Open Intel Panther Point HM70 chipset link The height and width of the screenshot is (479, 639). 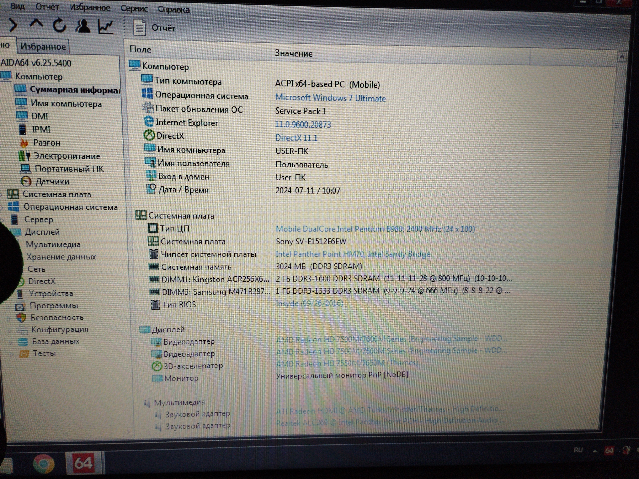pos(353,254)
